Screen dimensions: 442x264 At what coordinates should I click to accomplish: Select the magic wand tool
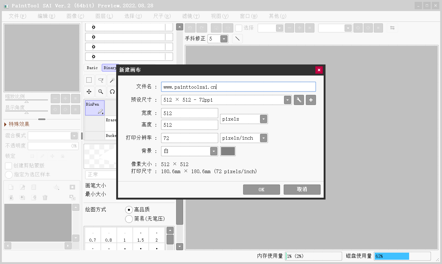112,80
